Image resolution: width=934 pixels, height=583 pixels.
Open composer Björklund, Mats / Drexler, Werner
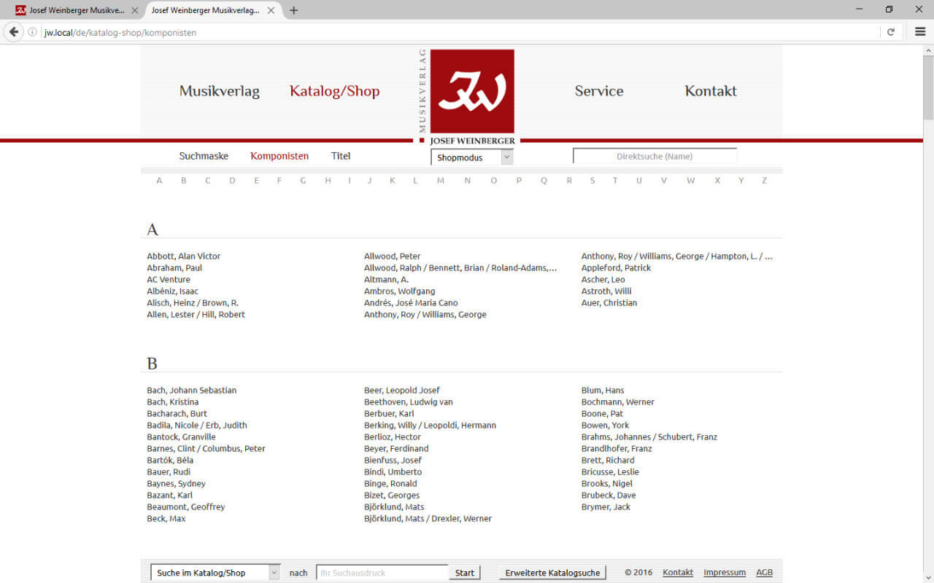point(428,518)
